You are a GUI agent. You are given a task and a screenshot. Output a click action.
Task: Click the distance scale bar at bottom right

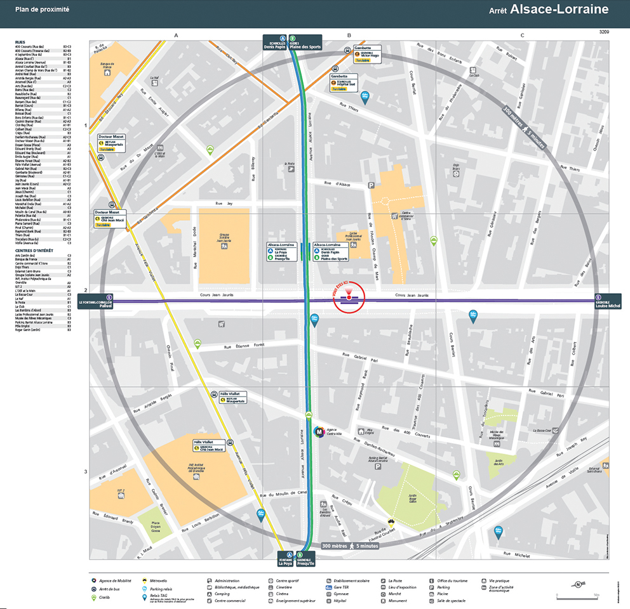(x=578, y=597)
